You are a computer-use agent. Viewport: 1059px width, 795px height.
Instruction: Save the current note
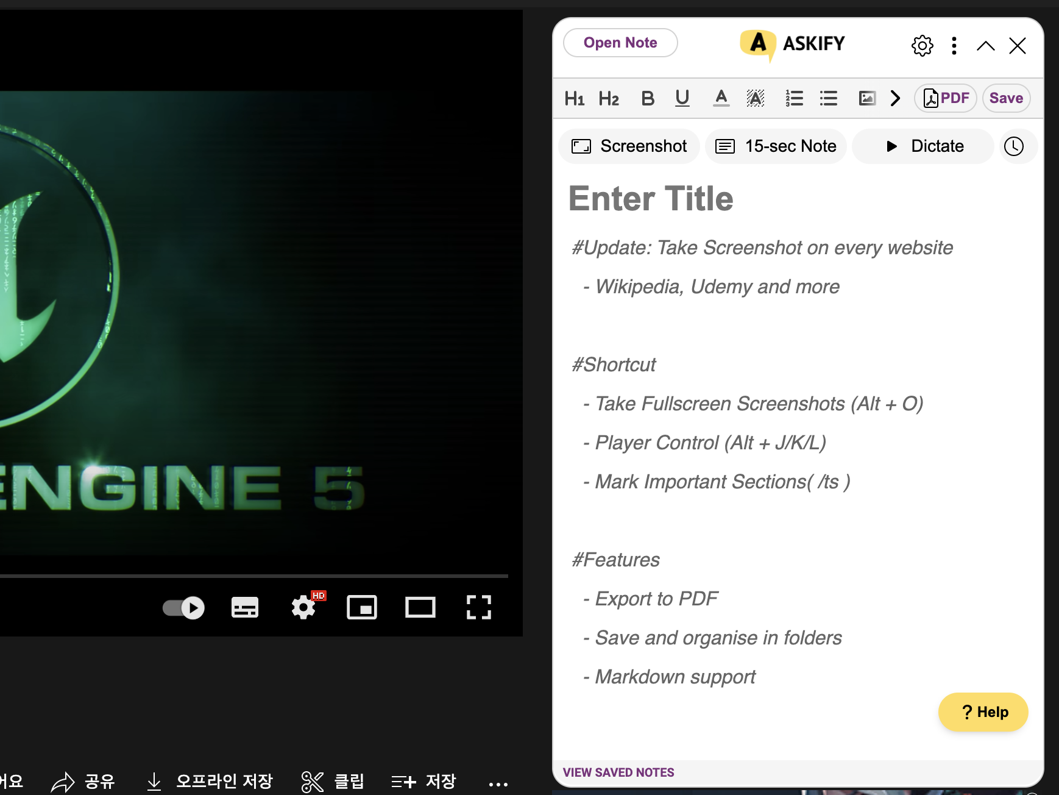coord(1006,98)
